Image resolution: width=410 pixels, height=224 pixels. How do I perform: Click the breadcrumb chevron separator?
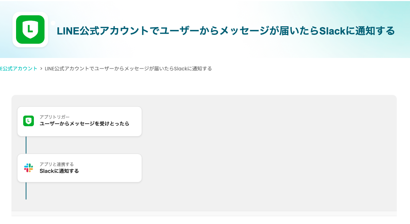click(41, 69)
